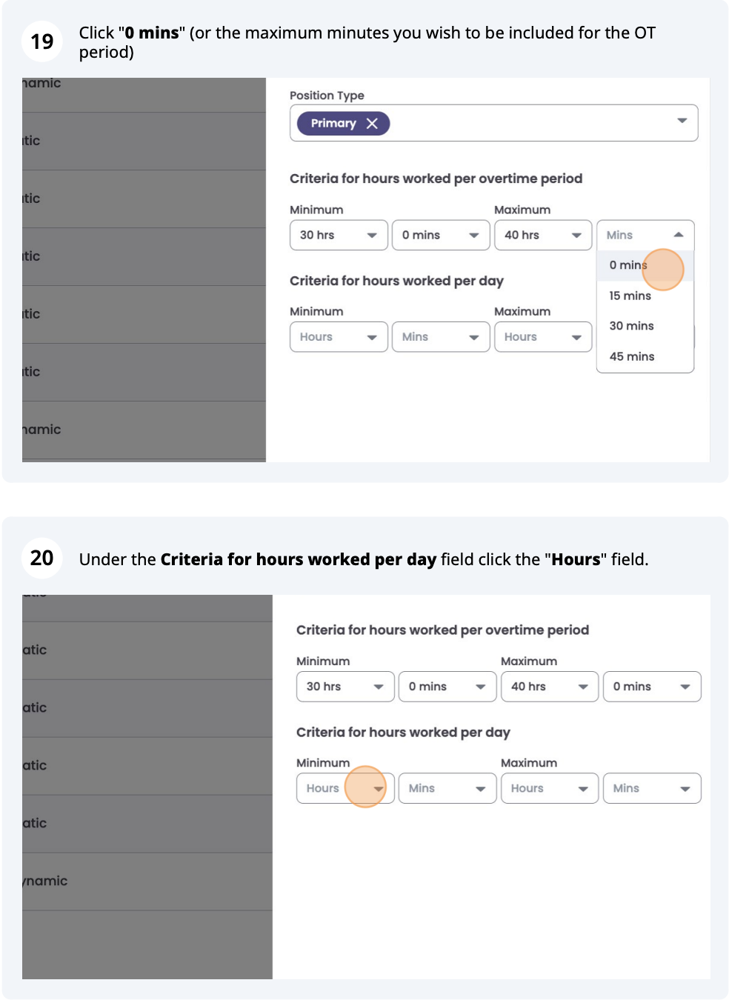Remove the Primary position type tag

coord(373,123)
